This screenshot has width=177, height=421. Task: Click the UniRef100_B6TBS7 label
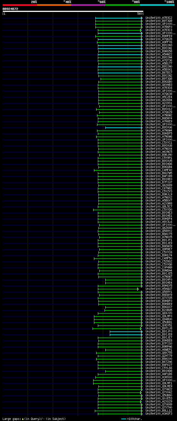tap(159, 73)
